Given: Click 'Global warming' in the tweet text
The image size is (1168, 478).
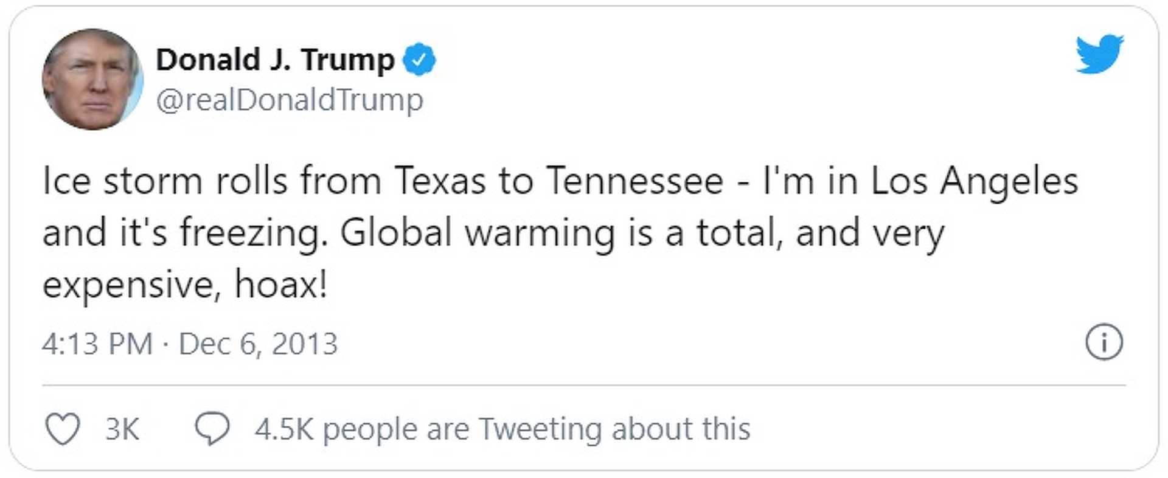Looking at the screenshot, I should pos(478,234).
